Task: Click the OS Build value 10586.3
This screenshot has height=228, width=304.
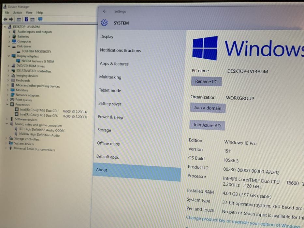Action: coord(231,160)
